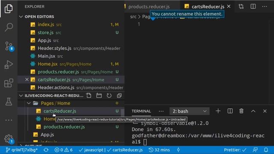Click the New File icon in explorer
274x154 pixels.
(89, 95)
